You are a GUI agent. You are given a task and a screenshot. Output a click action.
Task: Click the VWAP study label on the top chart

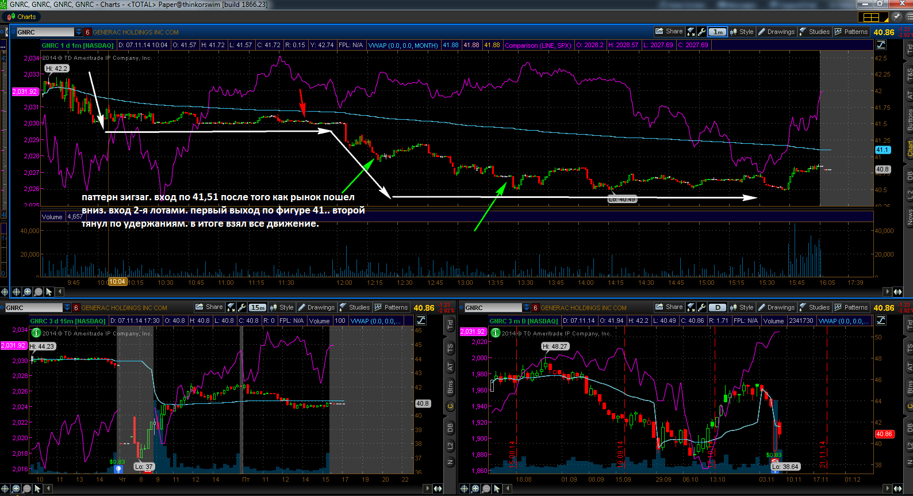coord(403,45)
